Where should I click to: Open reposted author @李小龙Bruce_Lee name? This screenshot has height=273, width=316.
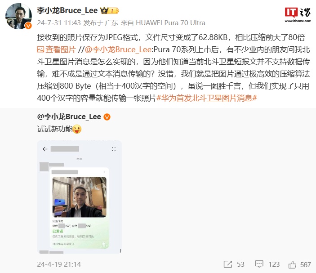coord(69,117)
